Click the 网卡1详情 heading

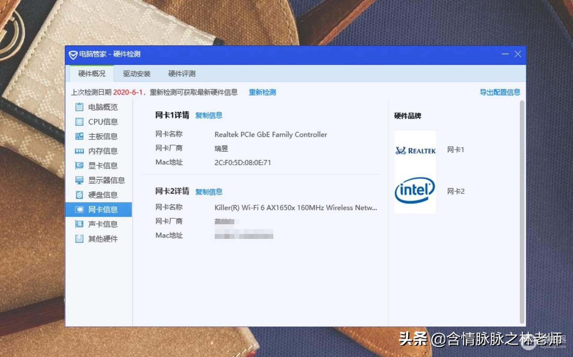coord(172,115)
